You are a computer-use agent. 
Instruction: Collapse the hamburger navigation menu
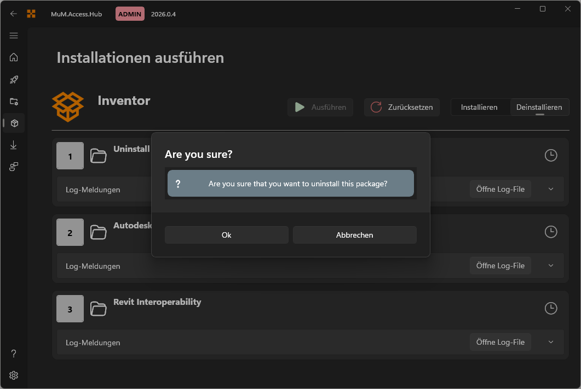(x=14, y=36)
